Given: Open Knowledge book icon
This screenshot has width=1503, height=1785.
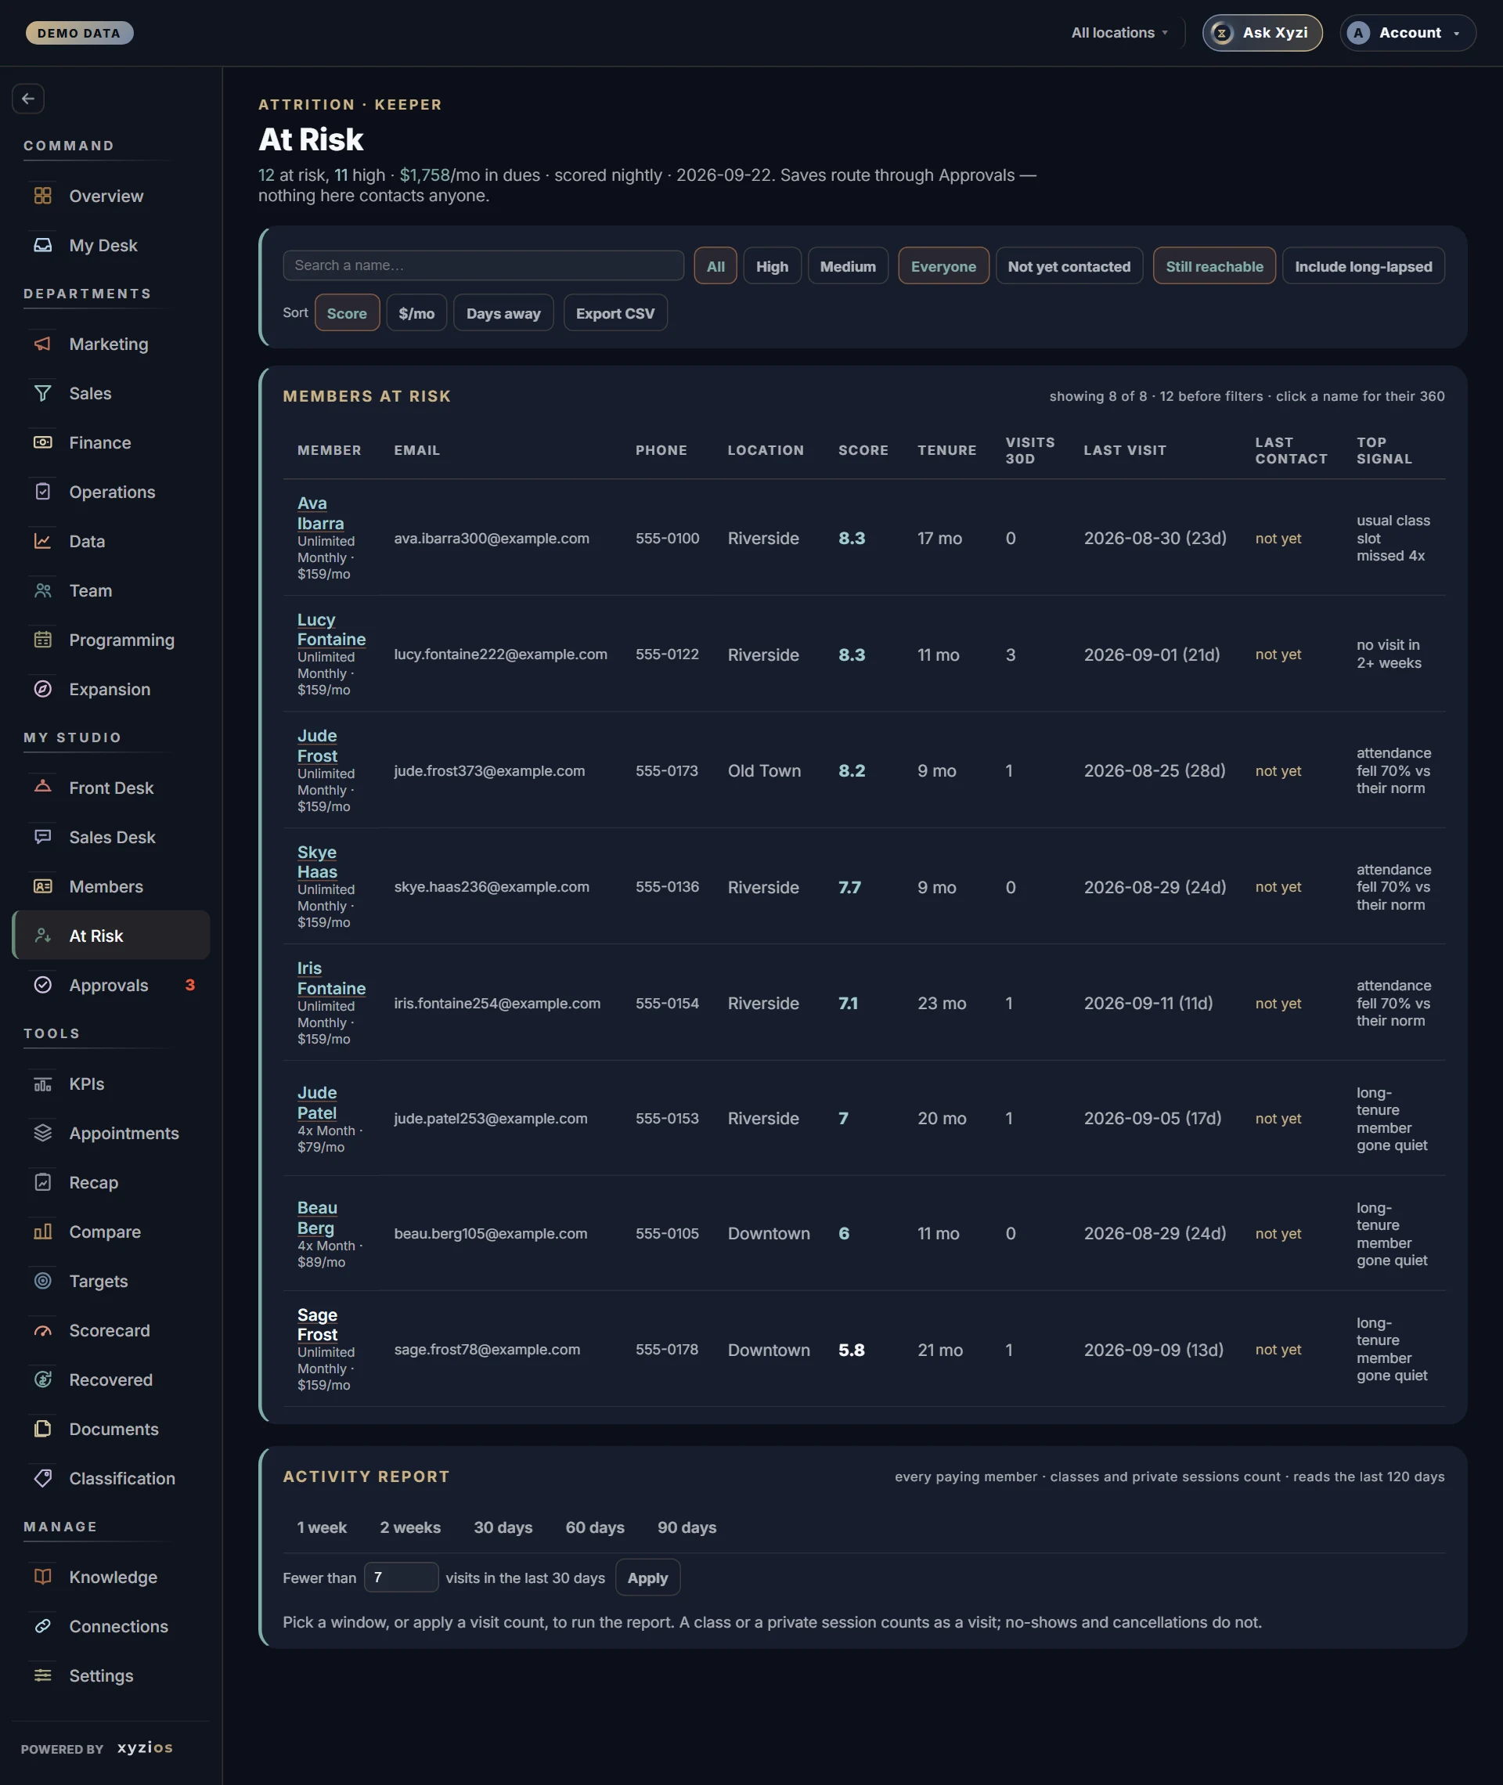Looking at the screenshot, I should click(x=42, y=1577).
